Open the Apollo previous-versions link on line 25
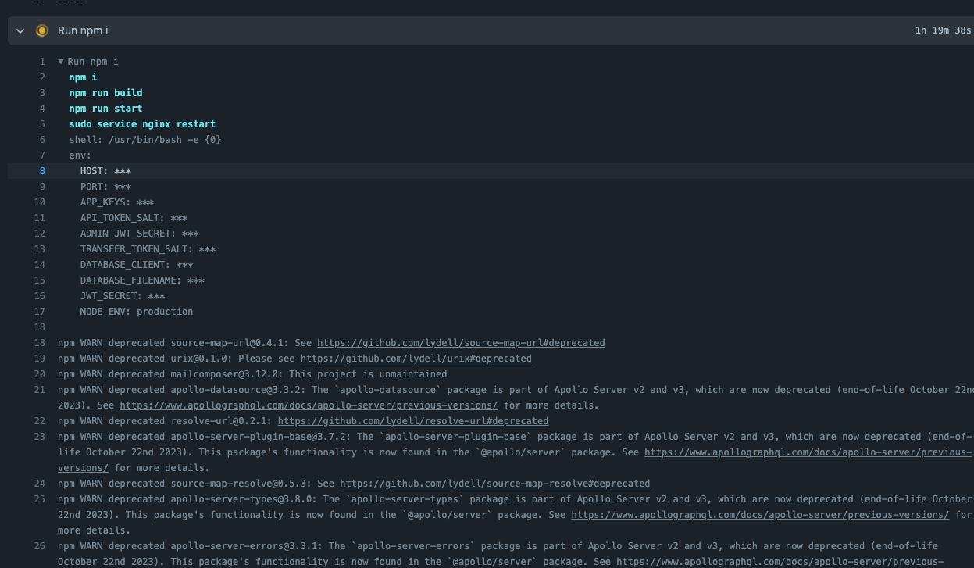The height and width of the screenshot is (568, 974). click(x=759, y=515)
